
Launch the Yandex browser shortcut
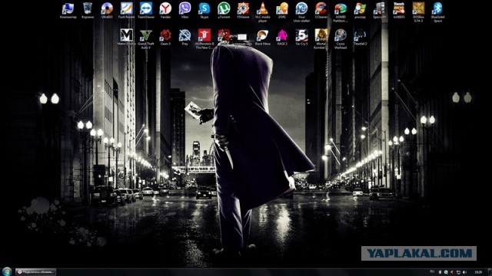[165, 11]
